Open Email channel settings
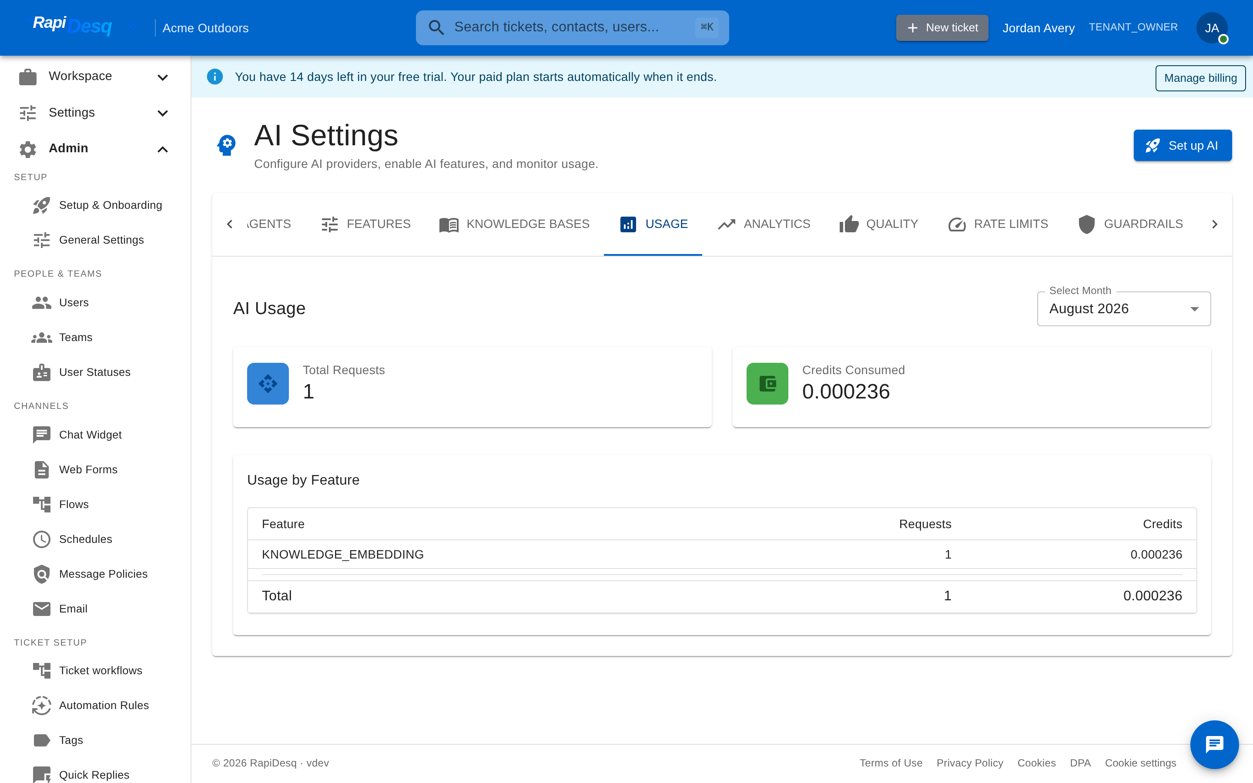 (x=96, y=609)
